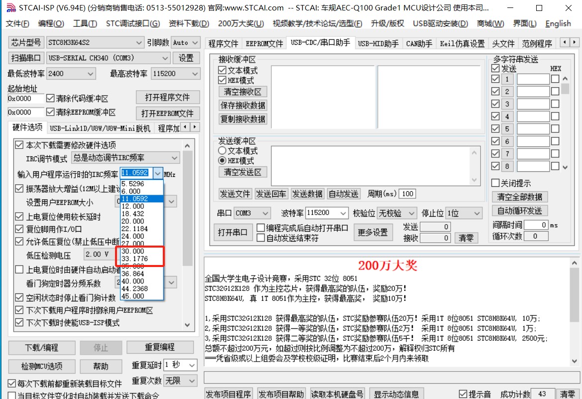Switch to USB-HID助手 tab

point(378,44)
